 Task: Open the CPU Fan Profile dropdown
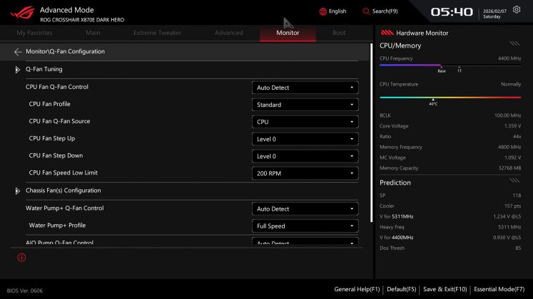tap(305, 105)
